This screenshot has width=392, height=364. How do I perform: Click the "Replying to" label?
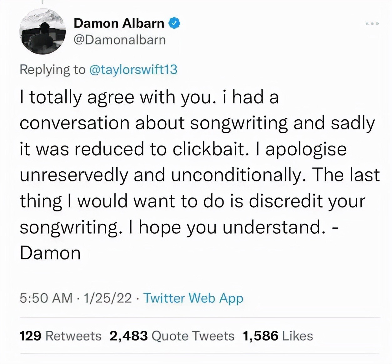(53, 70)
